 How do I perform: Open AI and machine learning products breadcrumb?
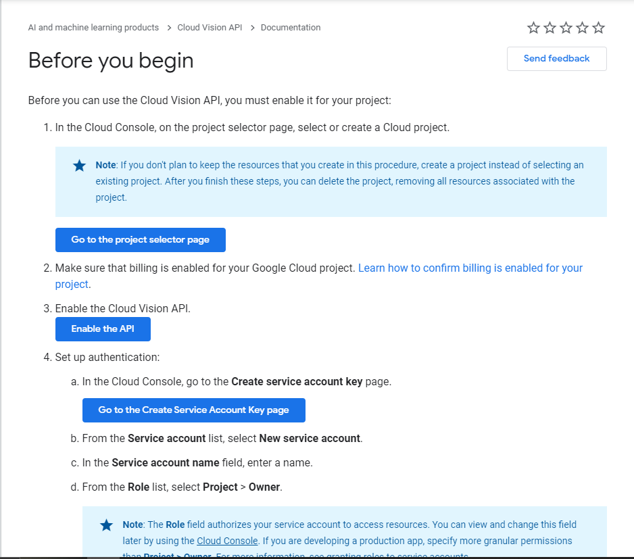pyautogui.click(x=93, y=28)
